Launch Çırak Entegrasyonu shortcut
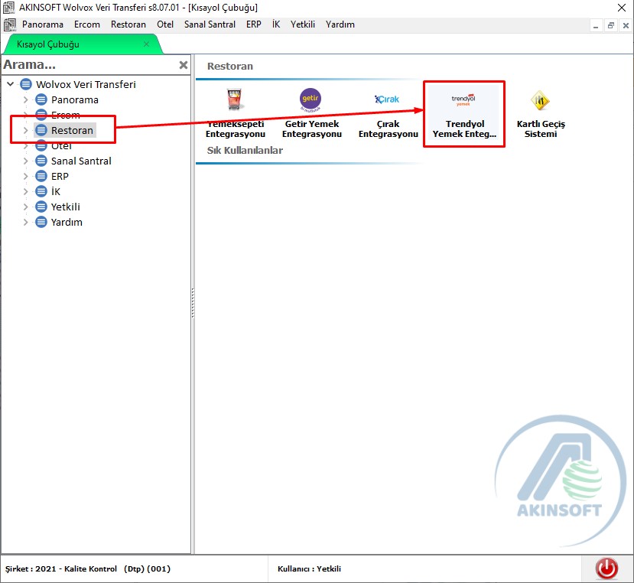634x583 pixels. 388,113
